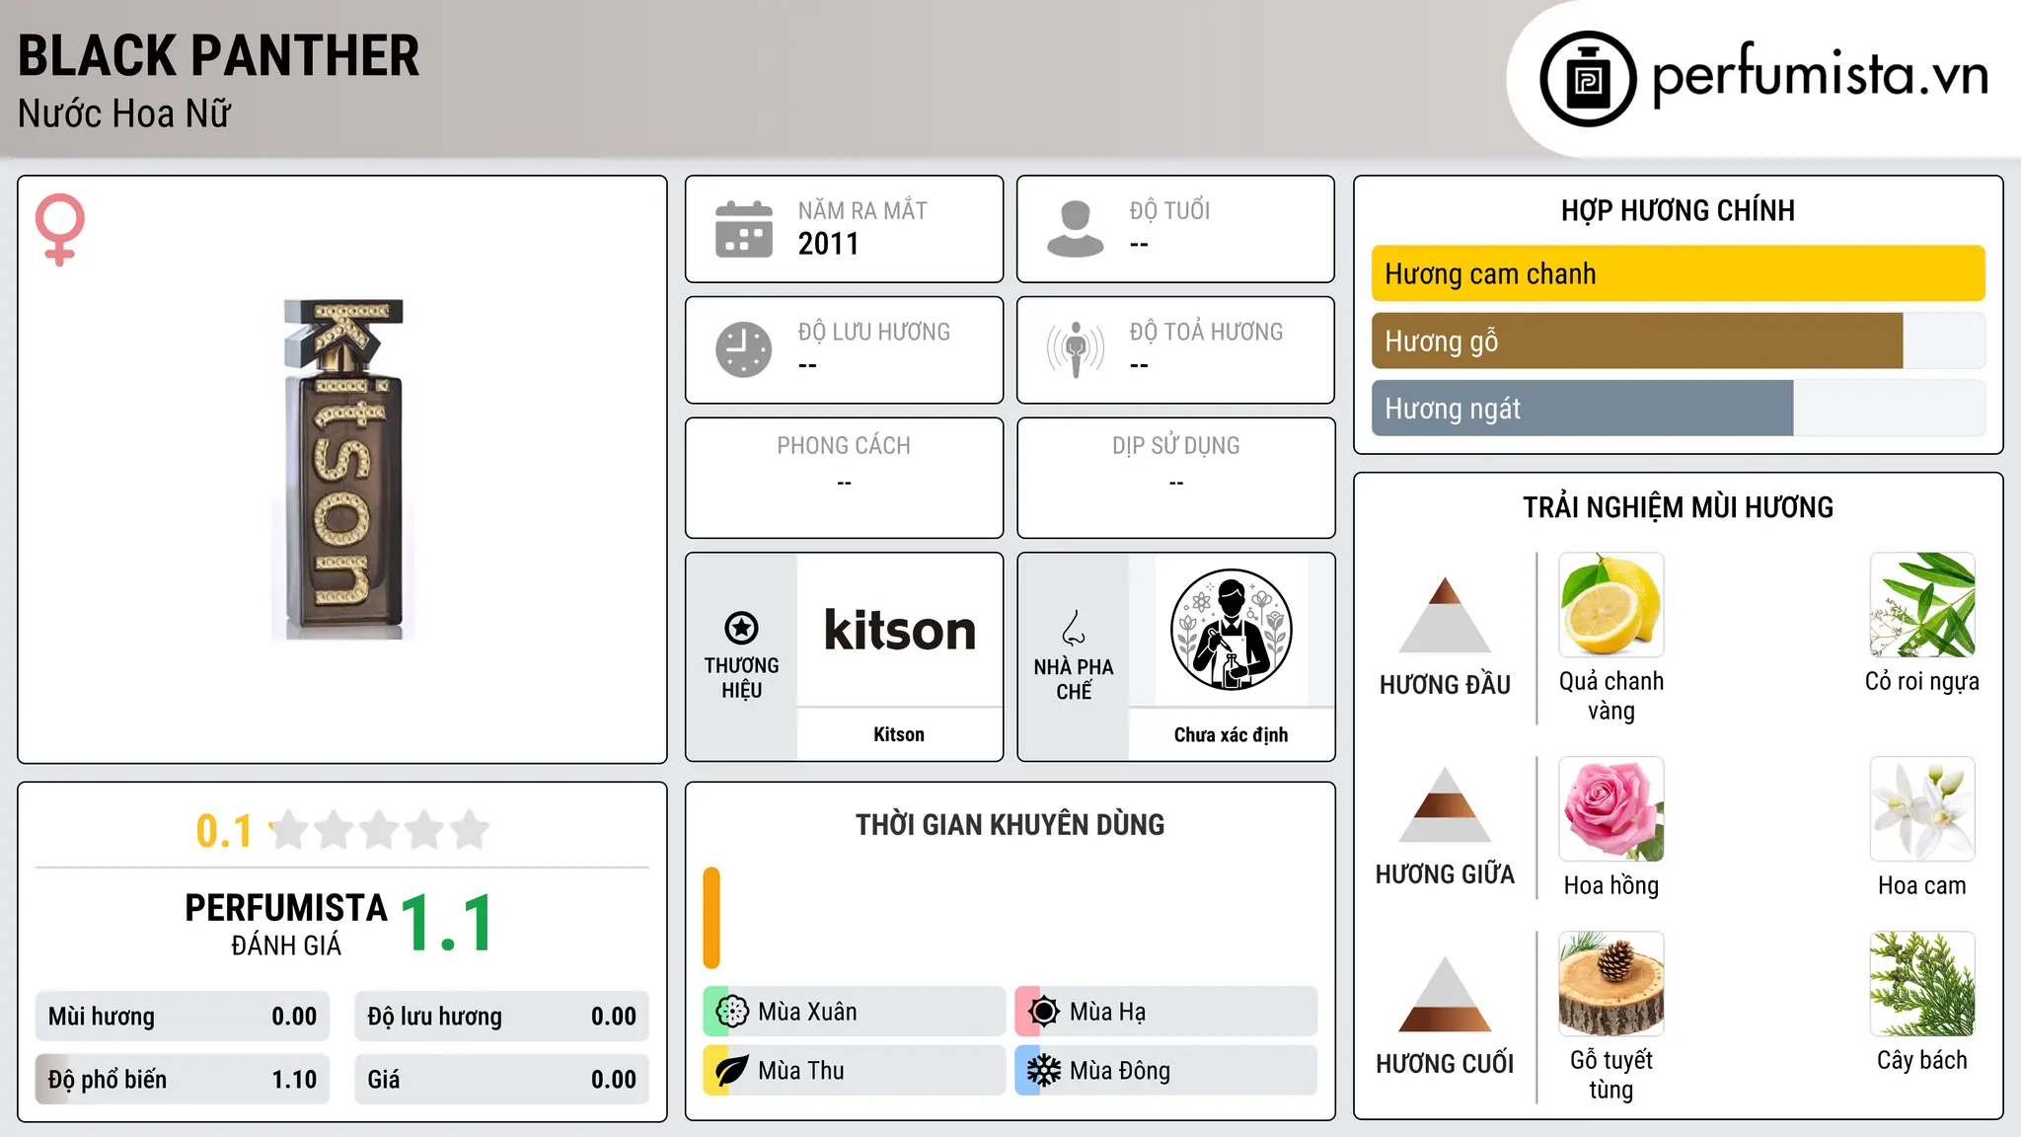The image size is (2021, 1137).
Task: Click the clock icon beside Độ lưu hương
Action: 744,349
